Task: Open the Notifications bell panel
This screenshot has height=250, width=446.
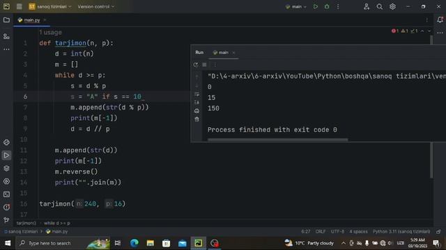Action: 440,20
